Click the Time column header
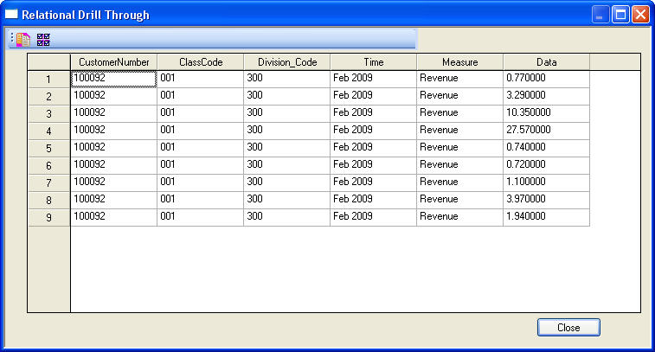655x352 pixels. click(x=373, y=62)
